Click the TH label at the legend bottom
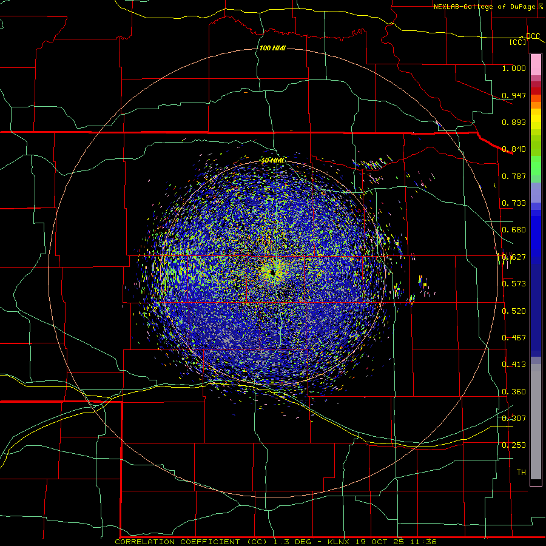The image size is (546, 546). click(x=521, y=473)
